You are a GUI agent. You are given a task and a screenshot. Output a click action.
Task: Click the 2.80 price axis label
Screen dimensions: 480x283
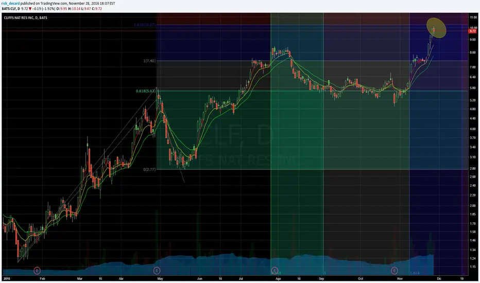(x=473, y=169)
